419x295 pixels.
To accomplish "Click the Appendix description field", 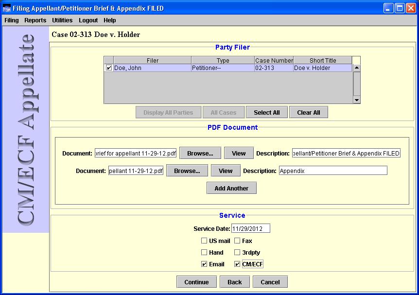I will pos(333,171).
